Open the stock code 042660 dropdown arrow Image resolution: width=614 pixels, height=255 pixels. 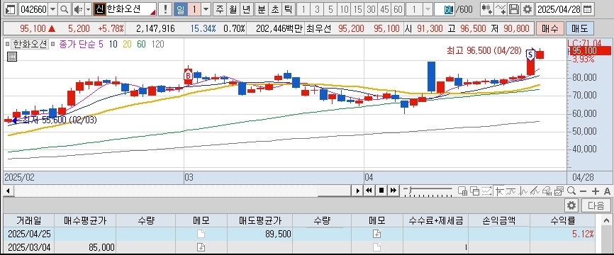pos(53,9)
